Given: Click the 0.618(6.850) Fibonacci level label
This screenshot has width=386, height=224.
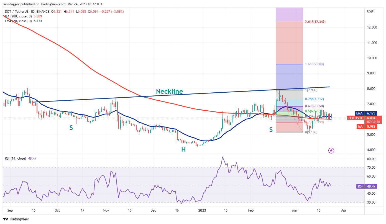Looking at the screenshot, I should tap(314, 106).
